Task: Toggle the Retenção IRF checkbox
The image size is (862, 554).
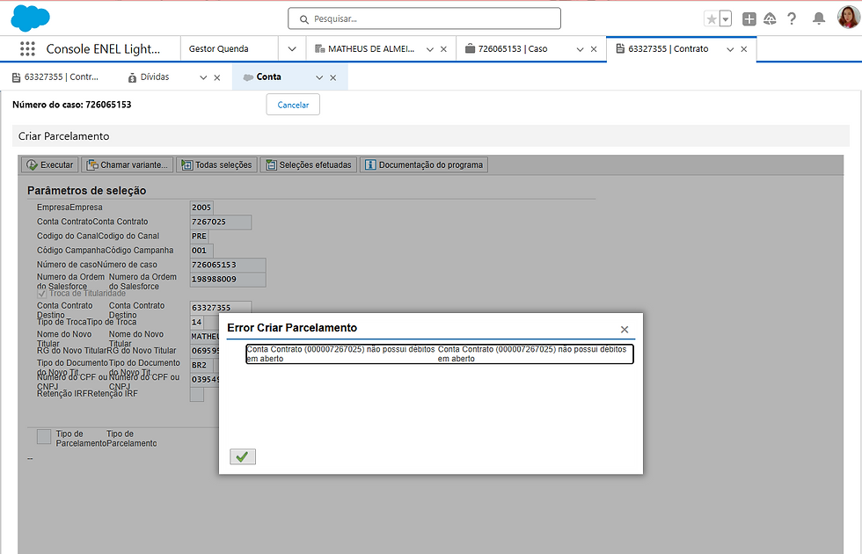Action: [x=197, y=394]
